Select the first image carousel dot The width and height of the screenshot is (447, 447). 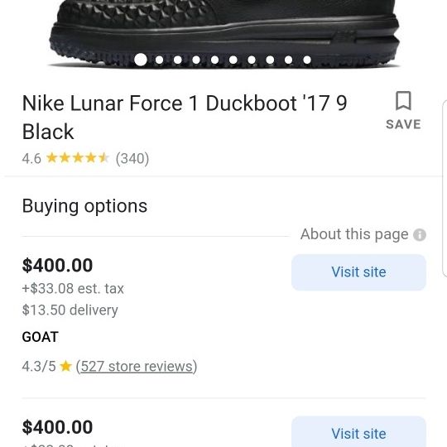(141, 60)
